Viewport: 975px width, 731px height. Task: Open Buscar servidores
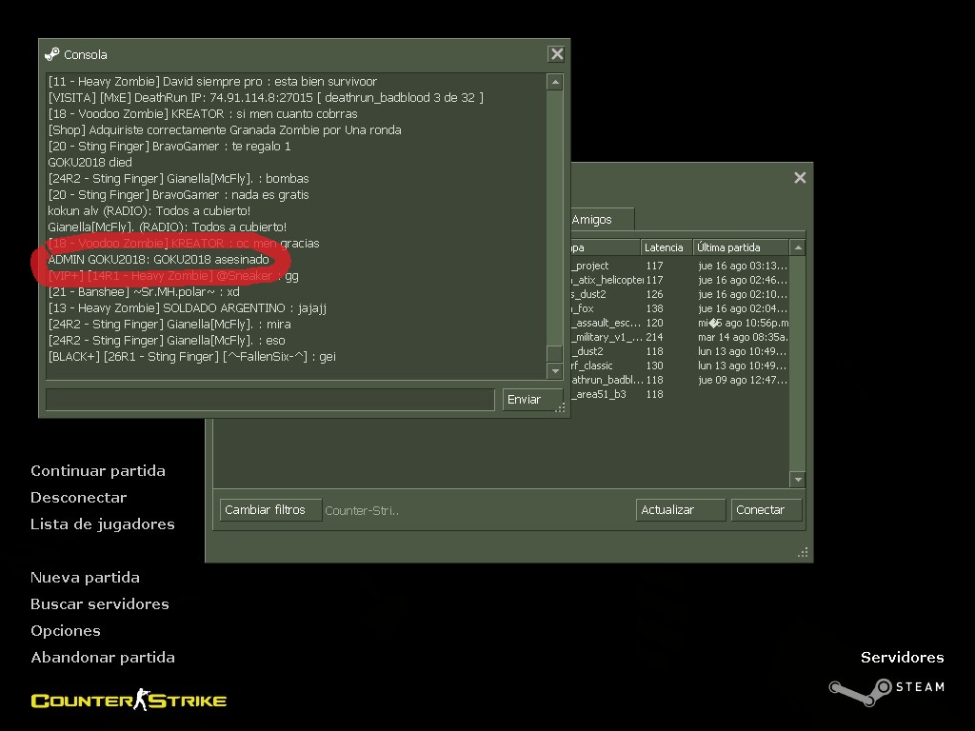click(99, 604)
